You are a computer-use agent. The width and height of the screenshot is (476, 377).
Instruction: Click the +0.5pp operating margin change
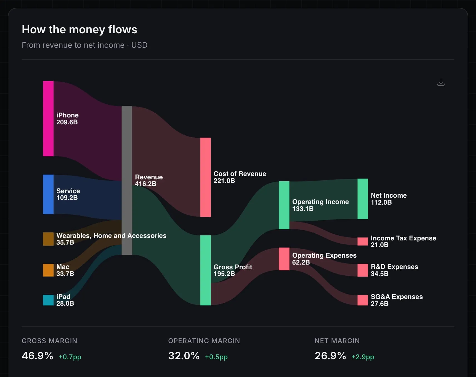(216, 357)
